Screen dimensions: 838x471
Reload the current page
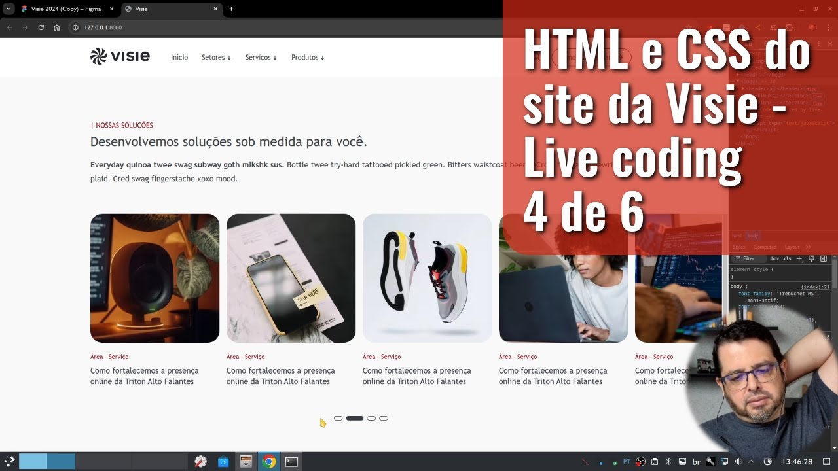coord(41,27)
